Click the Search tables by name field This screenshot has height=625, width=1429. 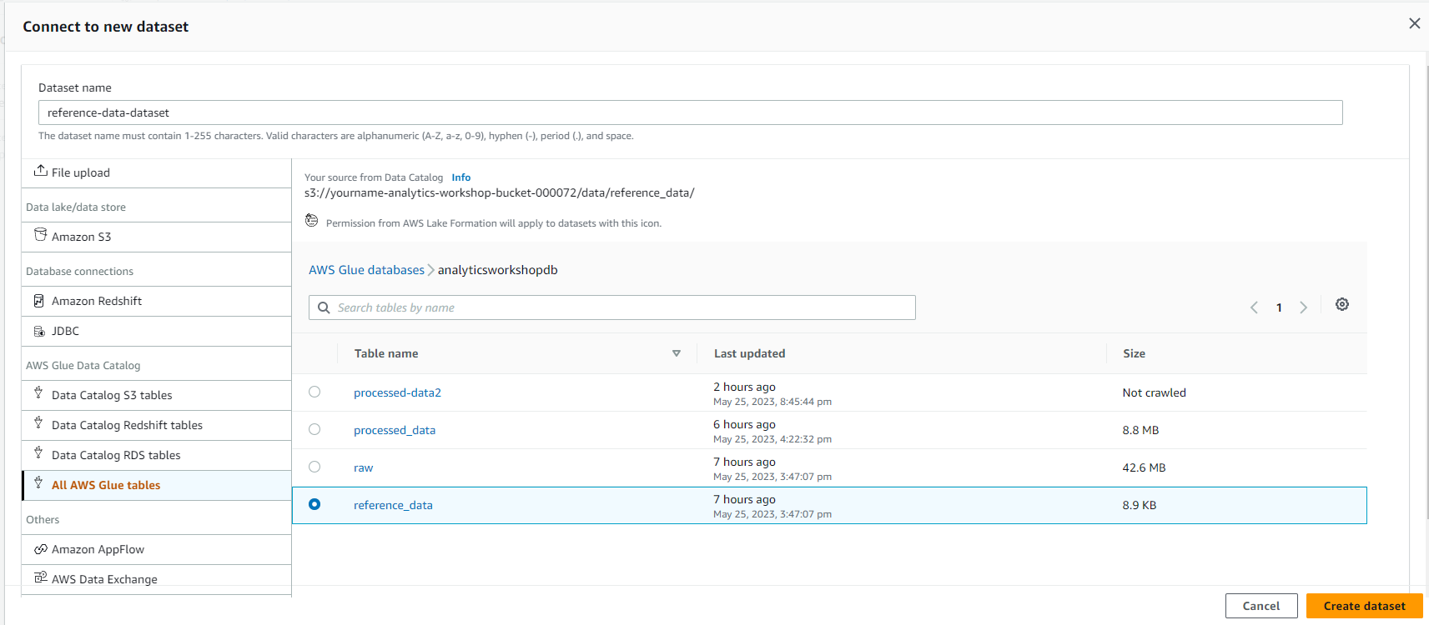coord(612,307)
